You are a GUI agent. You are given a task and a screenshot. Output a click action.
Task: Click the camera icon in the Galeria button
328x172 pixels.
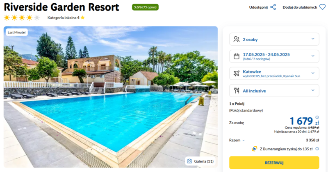(189, 161)
